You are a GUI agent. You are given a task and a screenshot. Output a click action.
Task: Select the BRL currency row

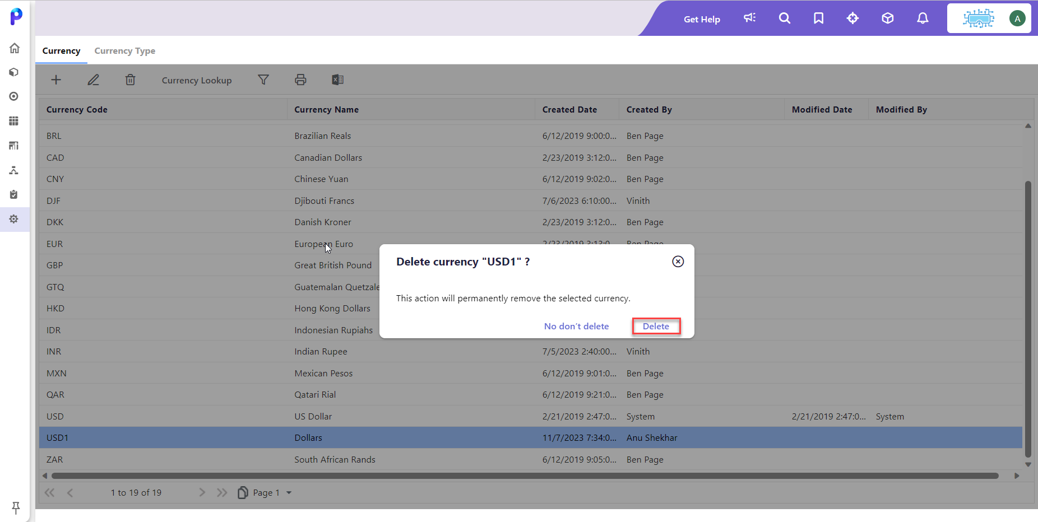coord(531,136)
